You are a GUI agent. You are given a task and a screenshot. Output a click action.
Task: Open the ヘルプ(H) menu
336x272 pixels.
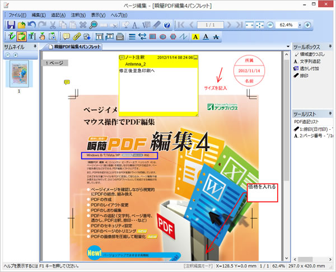(x=119, y=15)
